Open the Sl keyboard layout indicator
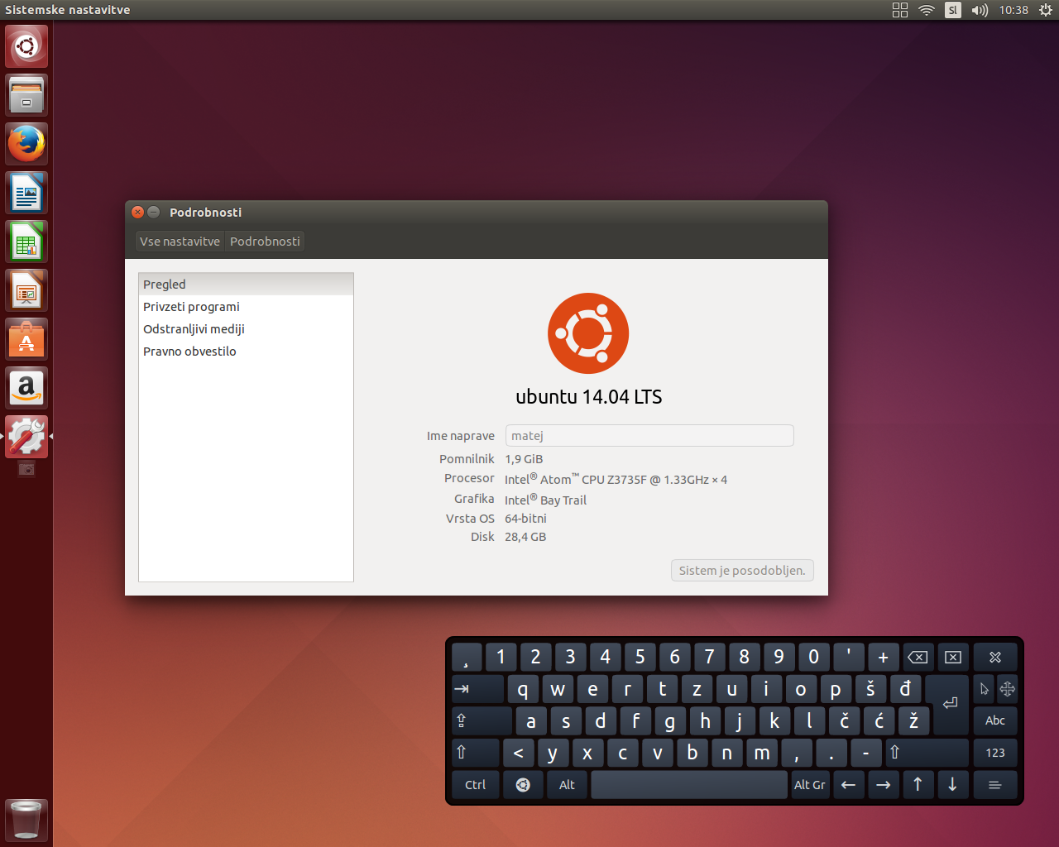 tap(953, 10)
